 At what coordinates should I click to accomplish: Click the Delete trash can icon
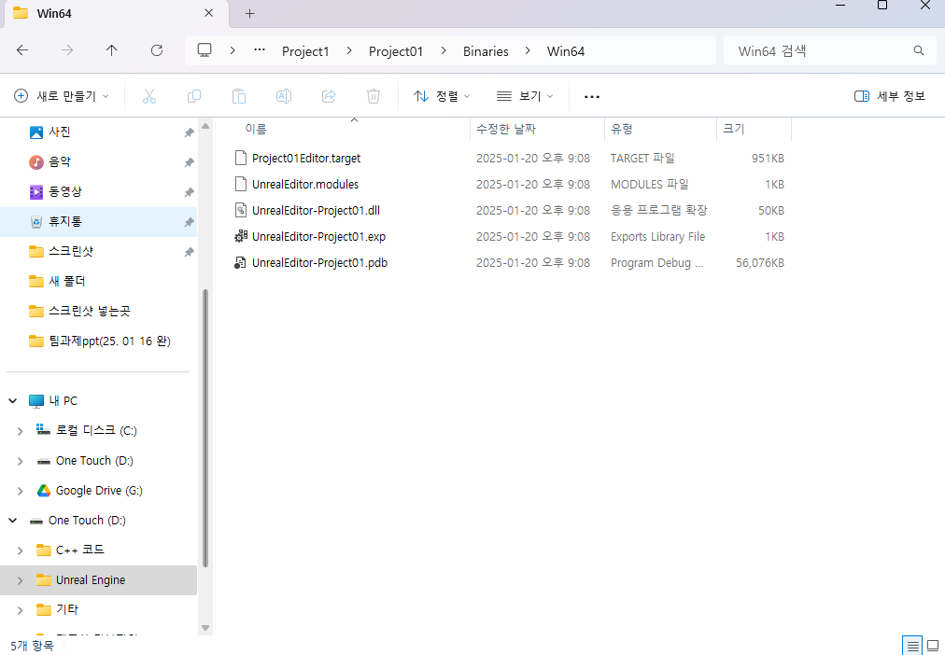click(x=374, y=96)
